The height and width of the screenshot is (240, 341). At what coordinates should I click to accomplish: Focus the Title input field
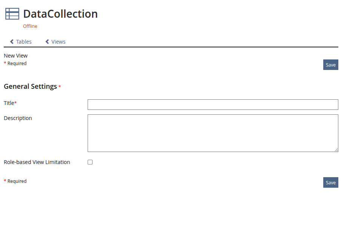213,105
